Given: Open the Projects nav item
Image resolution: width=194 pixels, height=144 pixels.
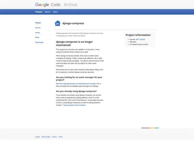Looking at the screenshot, I should click(39, 12).
